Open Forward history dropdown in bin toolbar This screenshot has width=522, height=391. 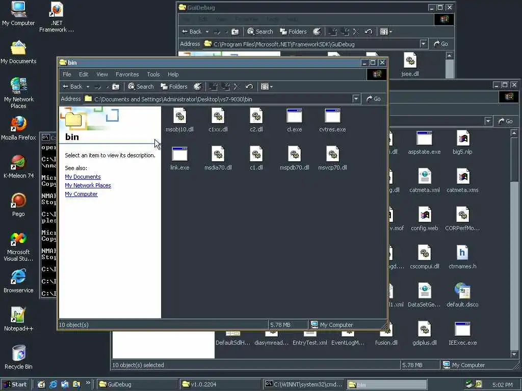(107, 87)
